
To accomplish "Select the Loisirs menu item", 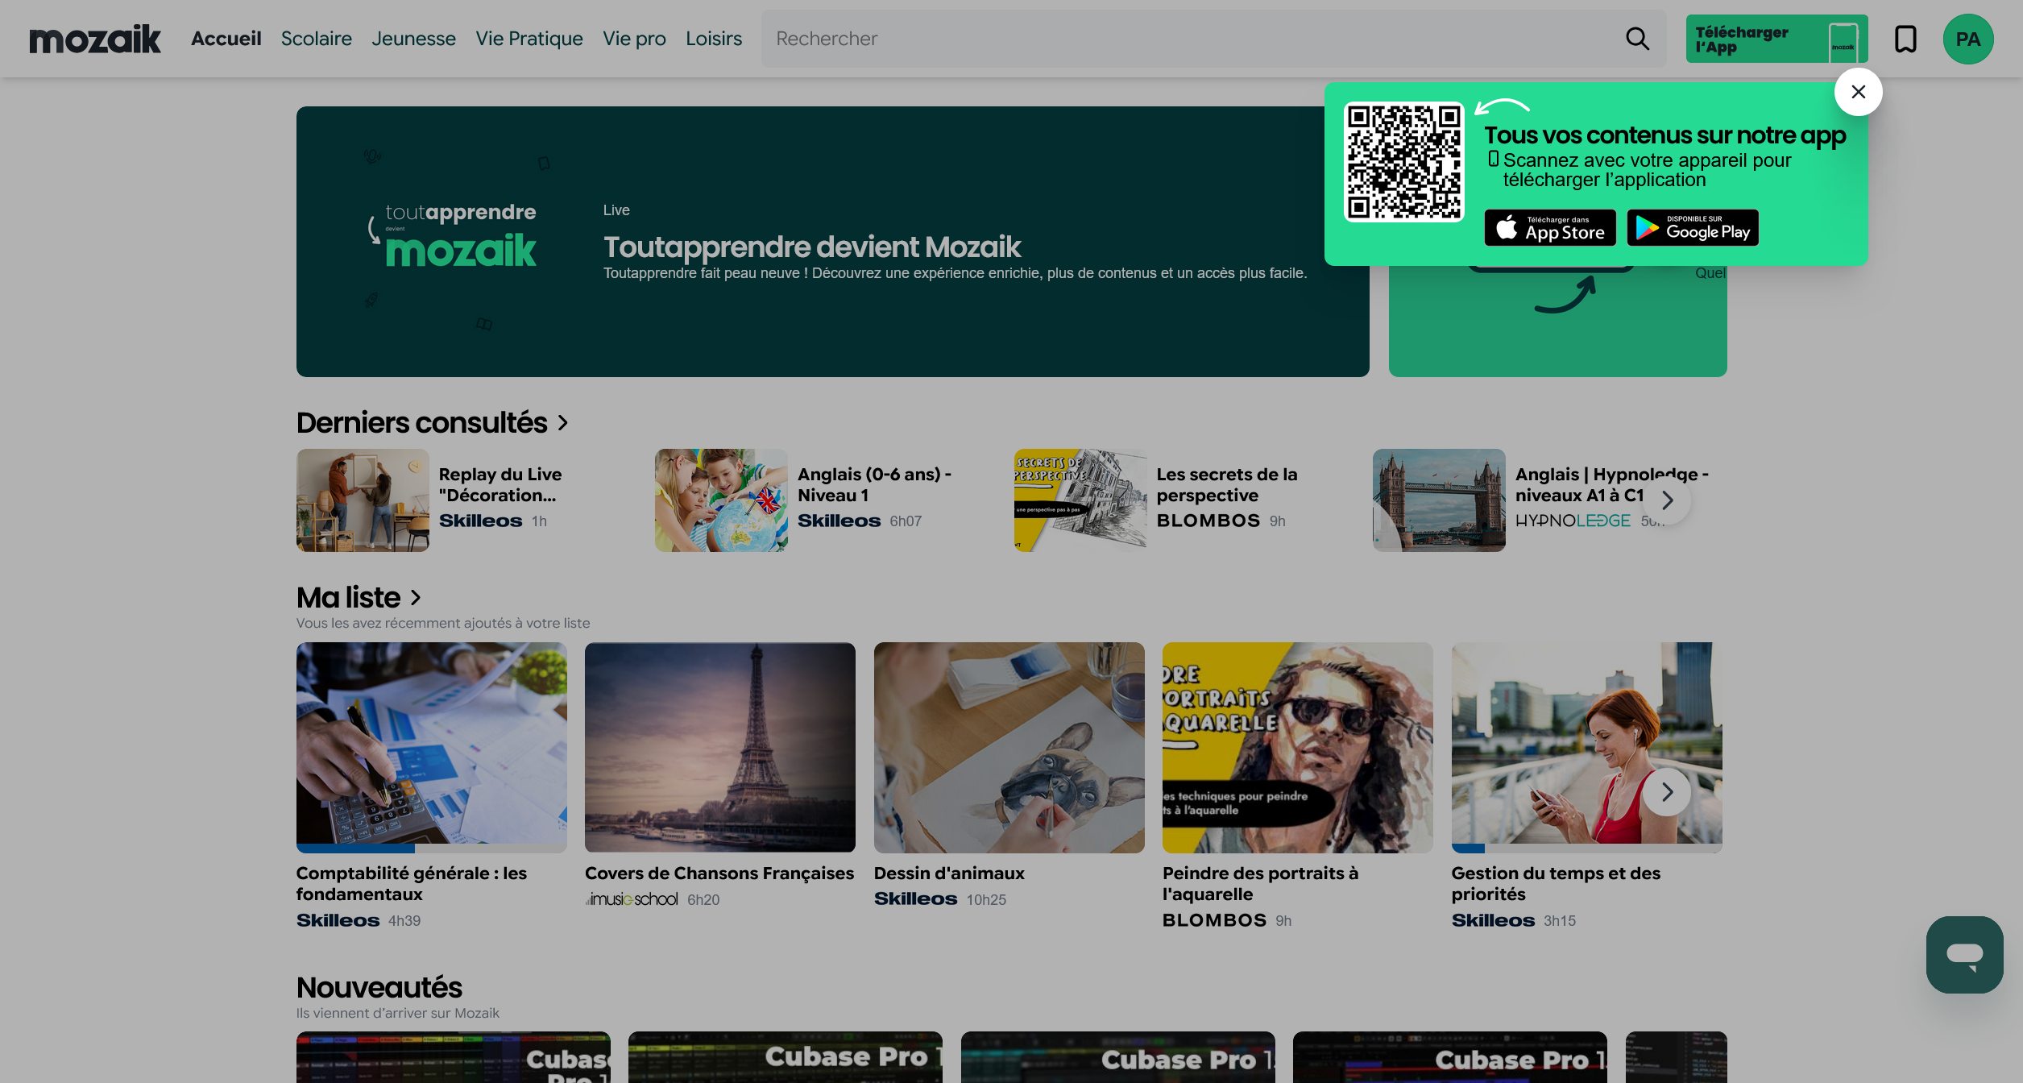I will 713,39.
